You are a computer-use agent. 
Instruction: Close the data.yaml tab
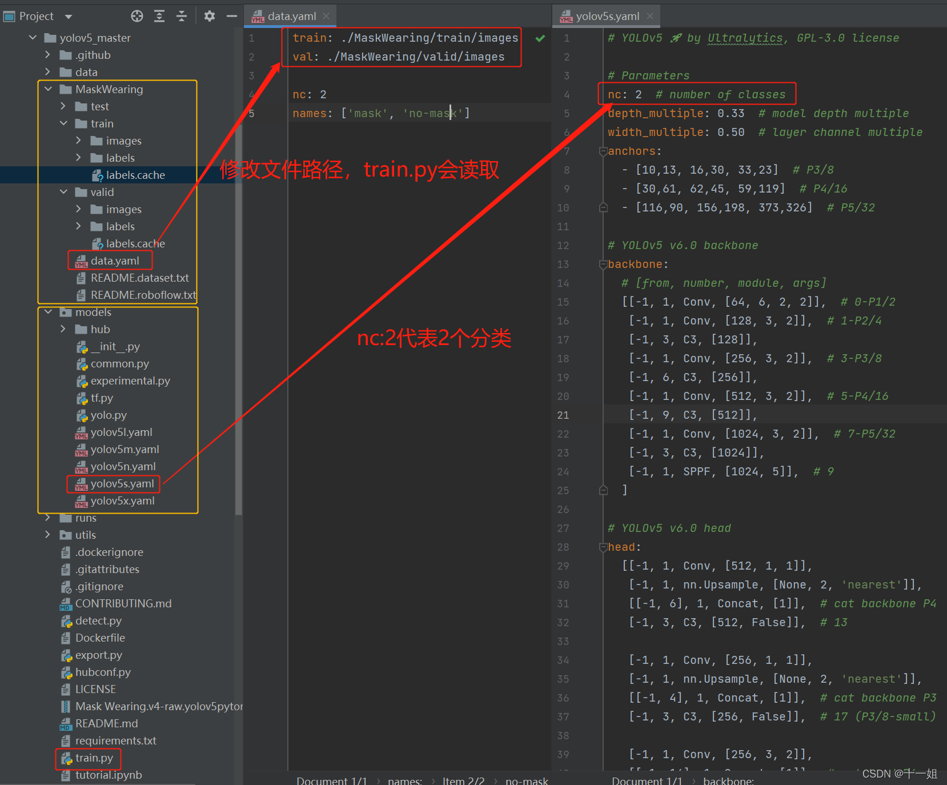pyautogui.click(x=326, y=16)
